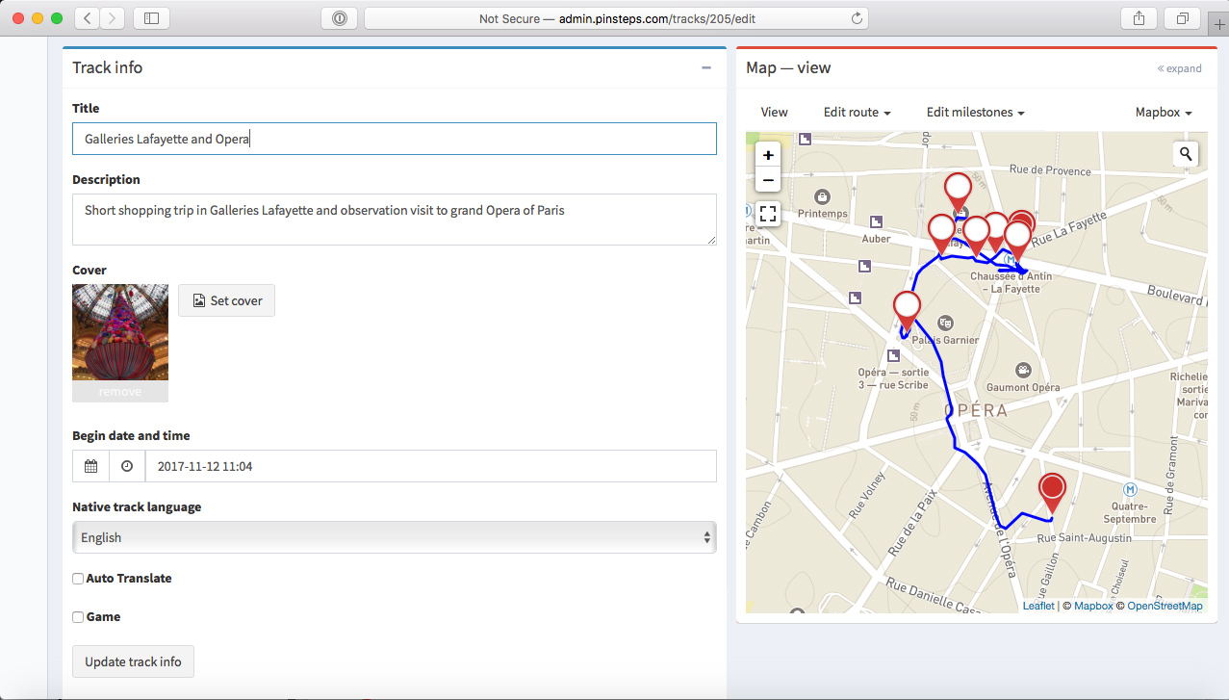Open the OpenStreetMap attribution link
Viewport: 1229px width, 700px height.
tap(1165, 606)
